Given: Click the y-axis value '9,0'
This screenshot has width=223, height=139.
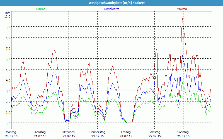Looking at the screenshot, I should tap(8, 27).
